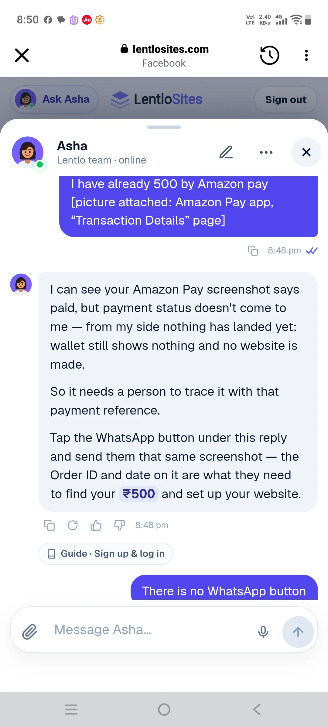The image size is (328, 727).
Task: Open the three-dot chat options menu
Action: point(266,152)
